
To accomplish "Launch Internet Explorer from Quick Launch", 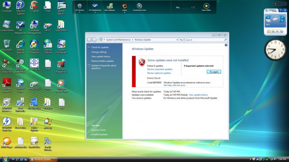I will [17, 159].
